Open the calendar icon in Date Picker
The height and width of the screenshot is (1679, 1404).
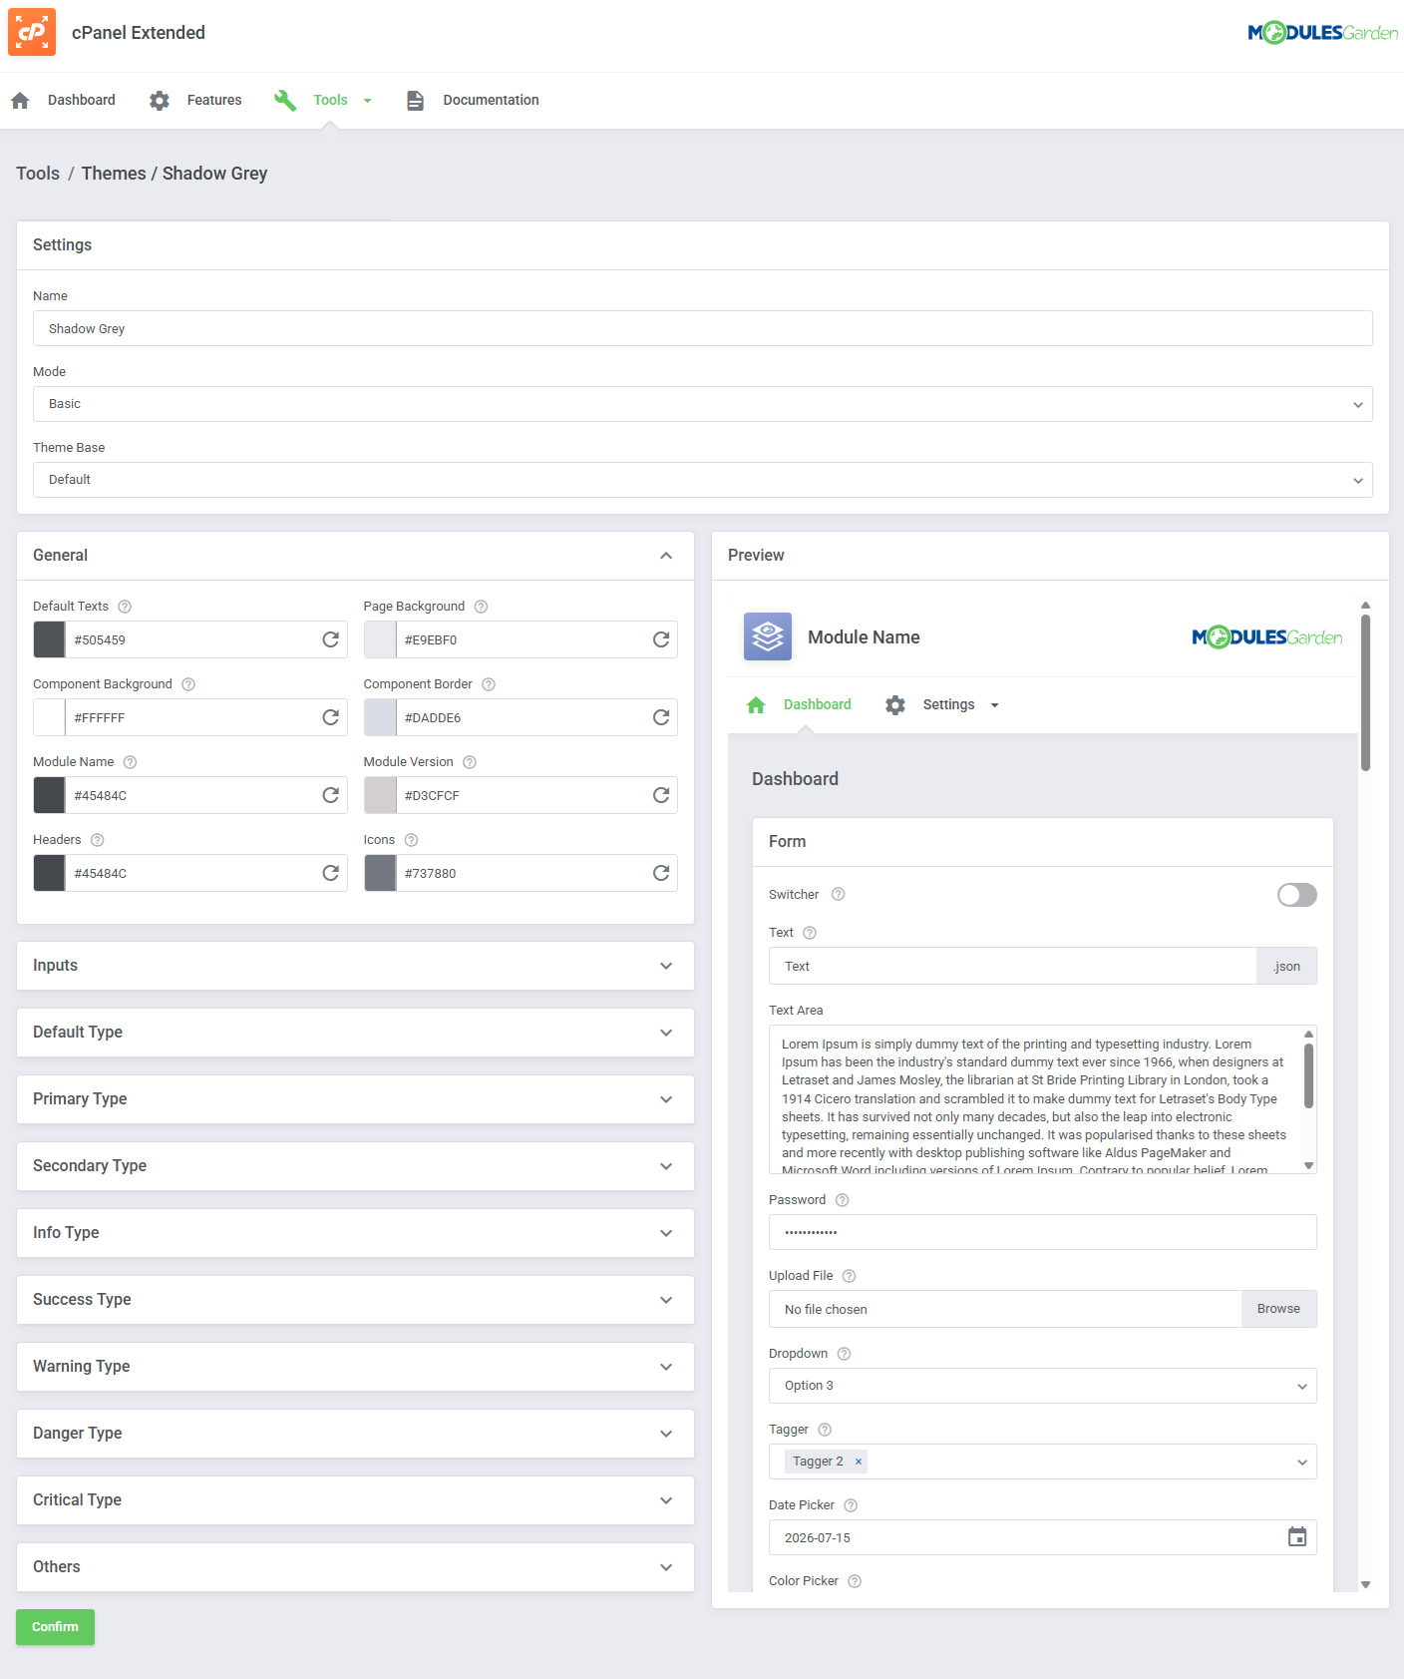coord(1296,1537)
